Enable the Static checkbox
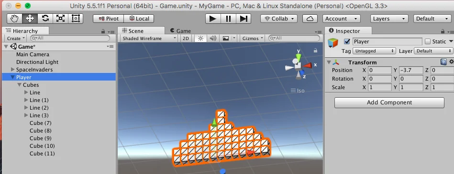 (428, 41)
